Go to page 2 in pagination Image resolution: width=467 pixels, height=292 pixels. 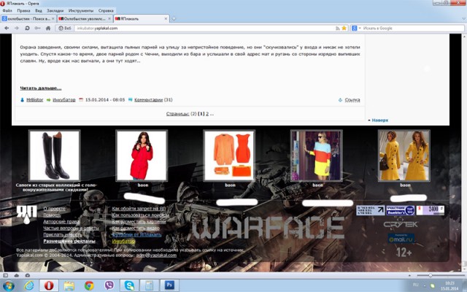coord(207,114)
